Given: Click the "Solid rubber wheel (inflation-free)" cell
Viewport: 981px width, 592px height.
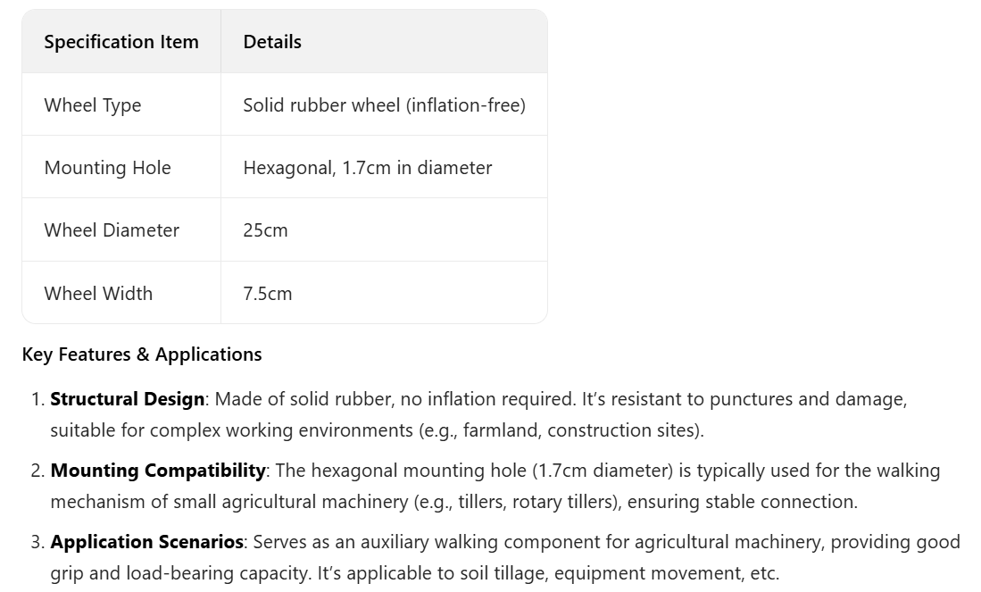Looking at the screenshot, I should click(x=384, y=105).
